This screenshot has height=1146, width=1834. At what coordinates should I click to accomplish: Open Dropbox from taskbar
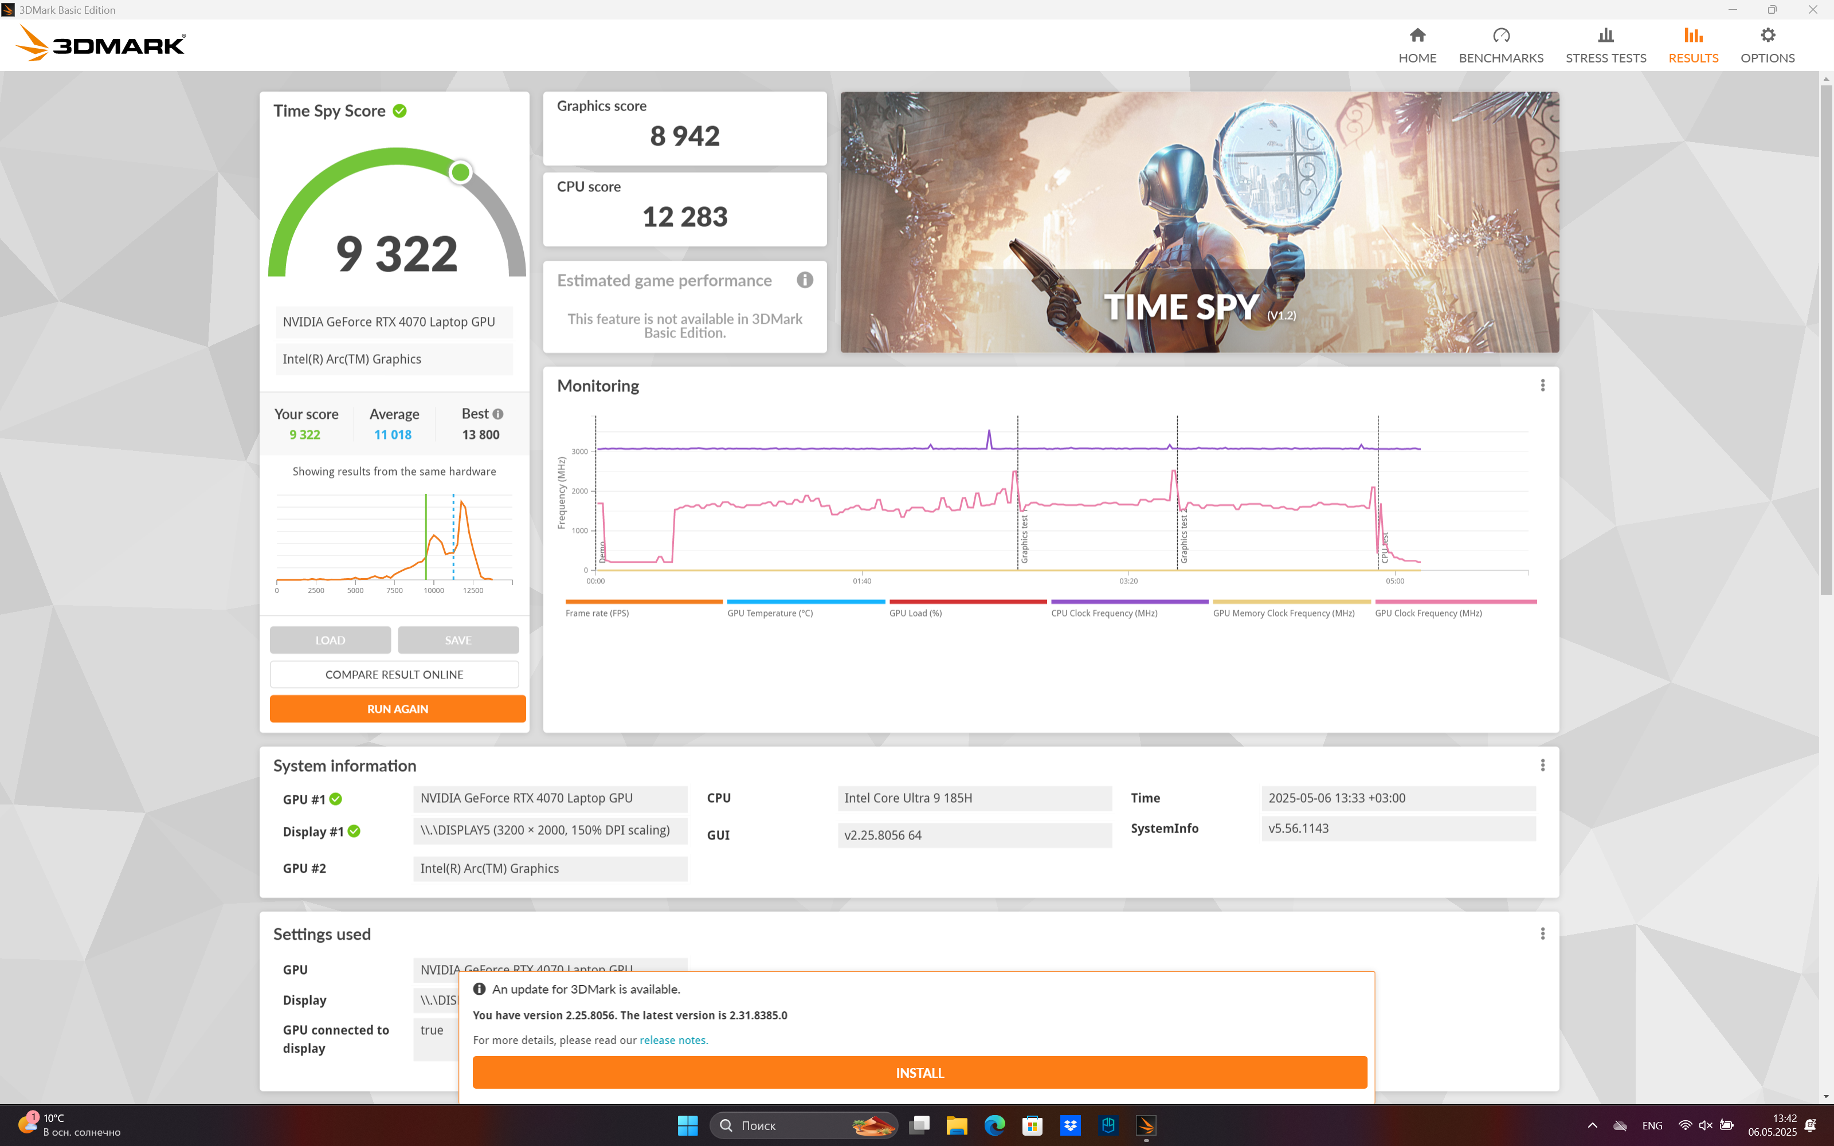click(x=1070, y=1125)
